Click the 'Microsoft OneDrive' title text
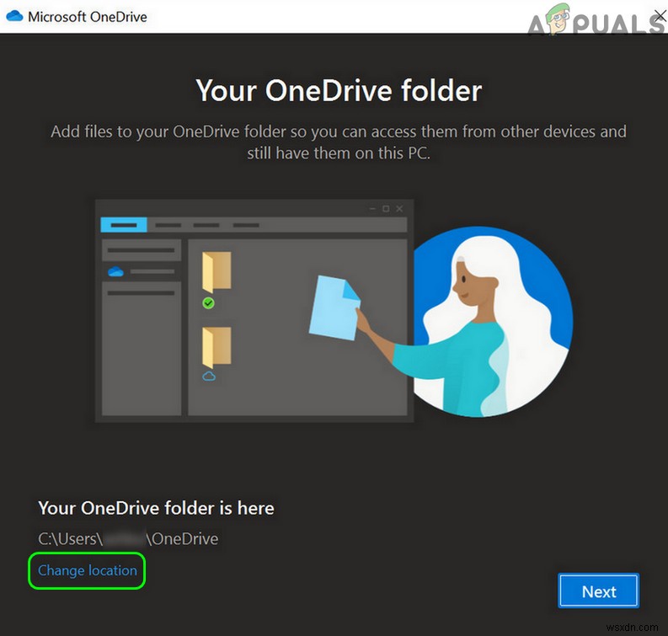 coord(88,17)
